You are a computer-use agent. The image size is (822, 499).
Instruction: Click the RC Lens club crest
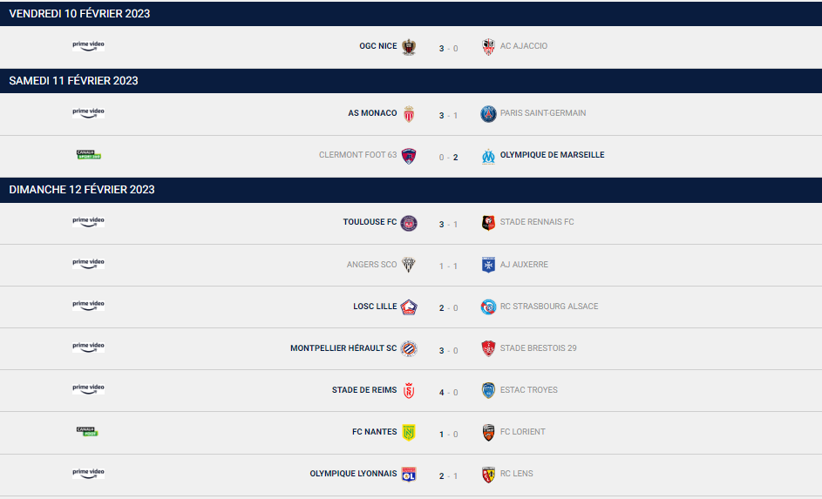click(x=488, y=474)
